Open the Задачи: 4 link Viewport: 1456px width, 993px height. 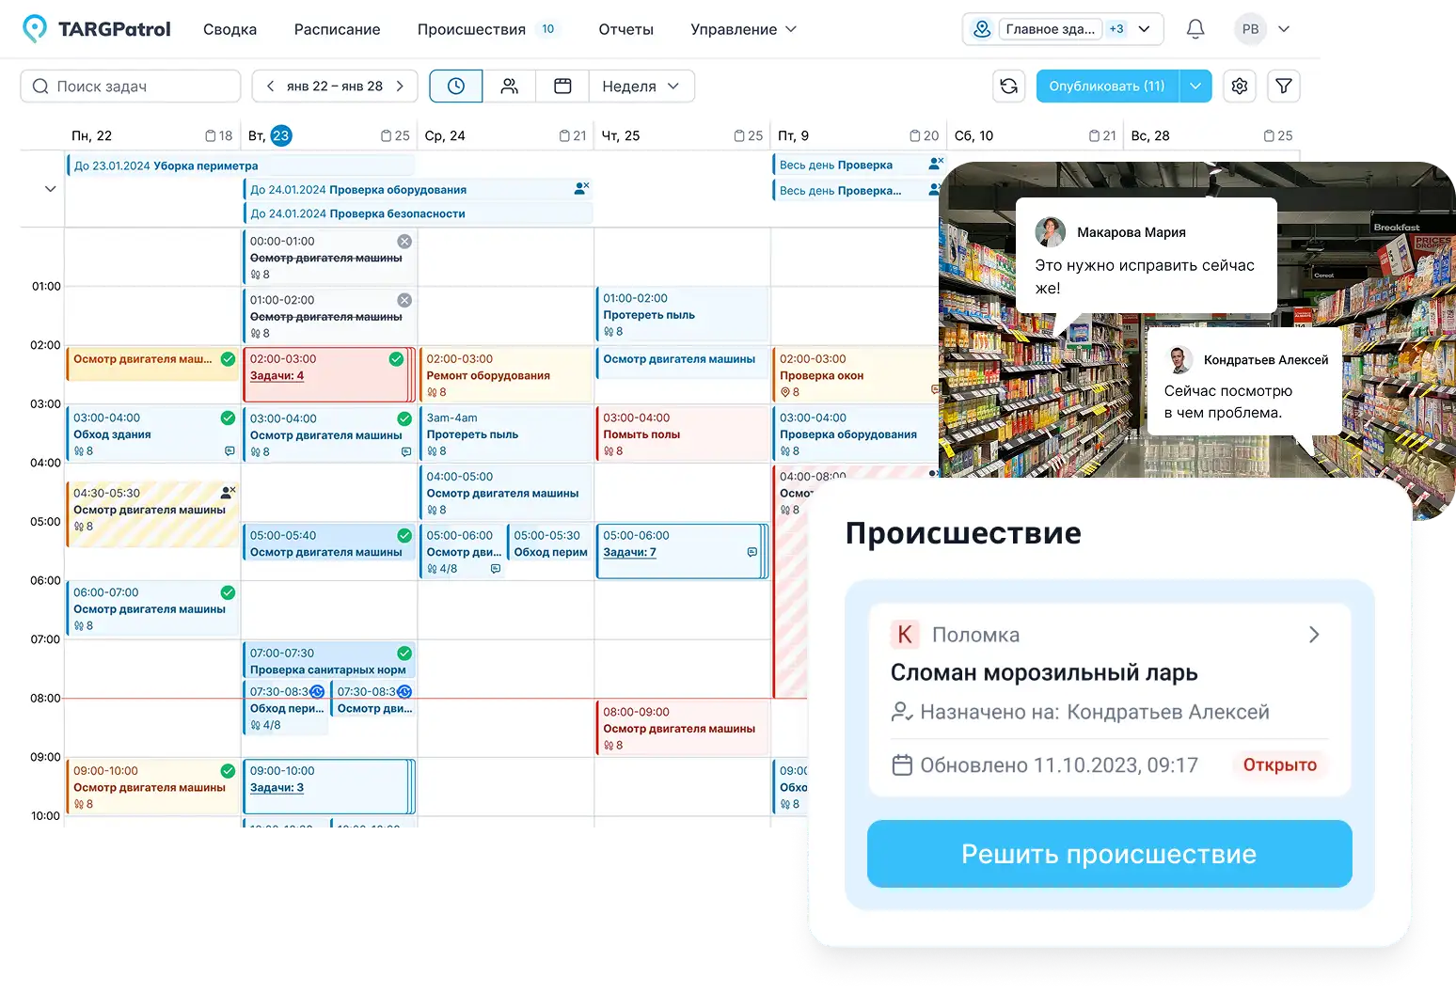coord(277,375)
